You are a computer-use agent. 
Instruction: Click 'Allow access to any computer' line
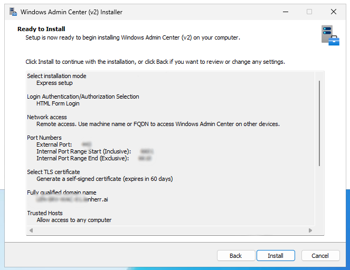[x=74, y=220]
